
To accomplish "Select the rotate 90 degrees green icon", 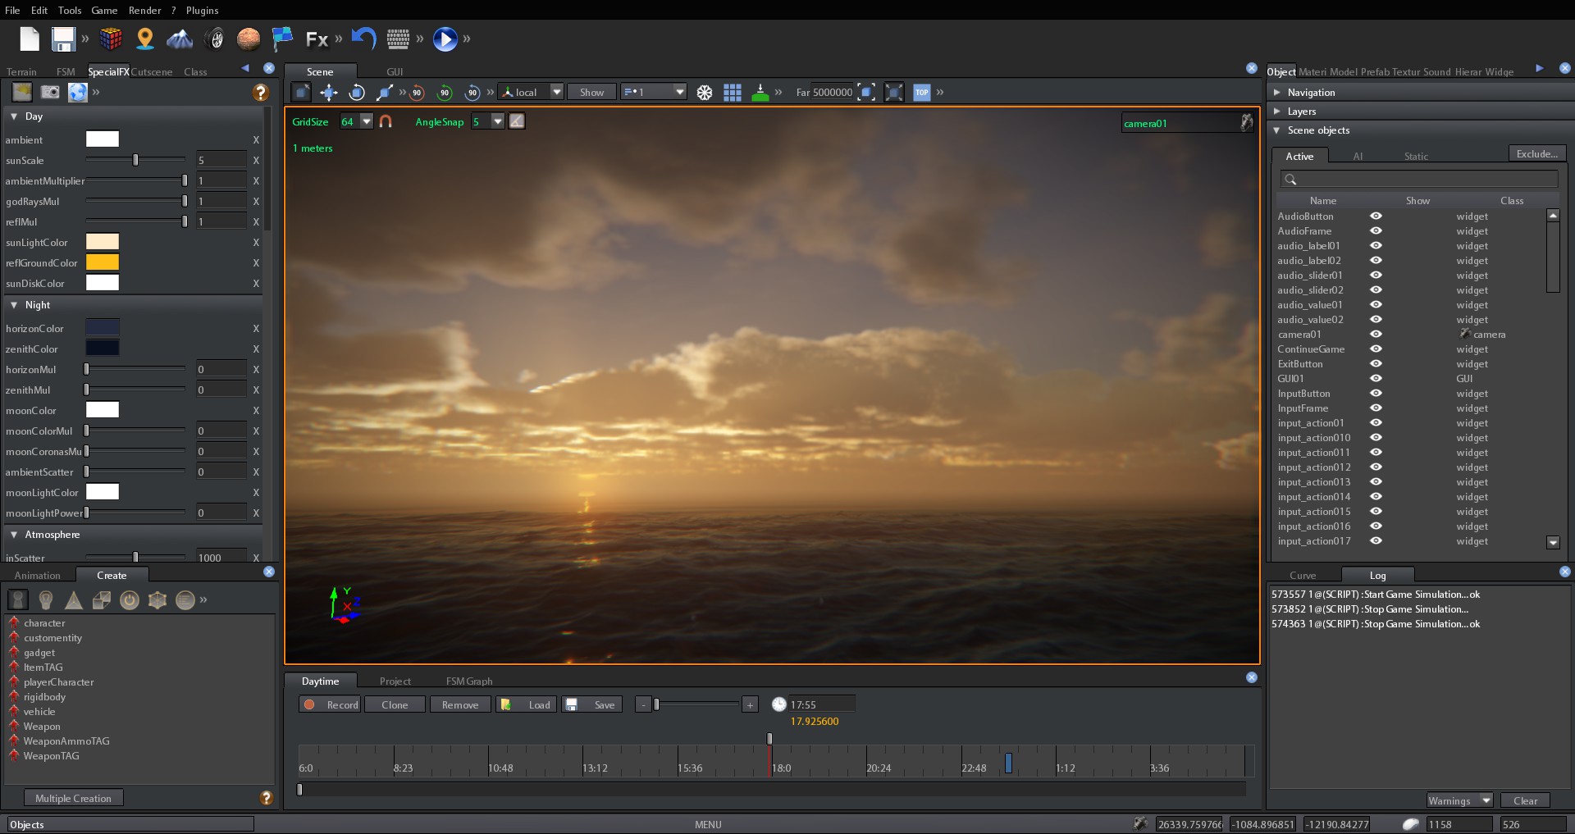I will 445,93.
